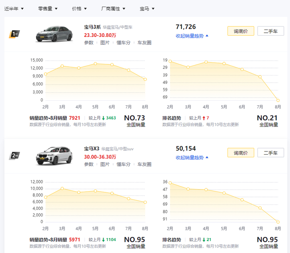
Task: Open 车友圈 link under 宝马X3
Action: tap(144, 164)
